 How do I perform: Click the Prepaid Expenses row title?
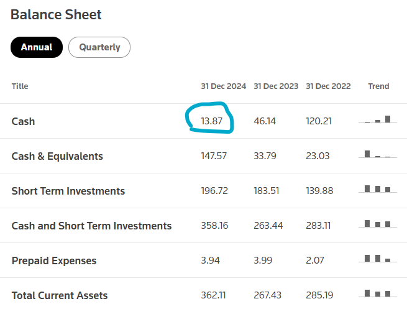tap(54, 261)
